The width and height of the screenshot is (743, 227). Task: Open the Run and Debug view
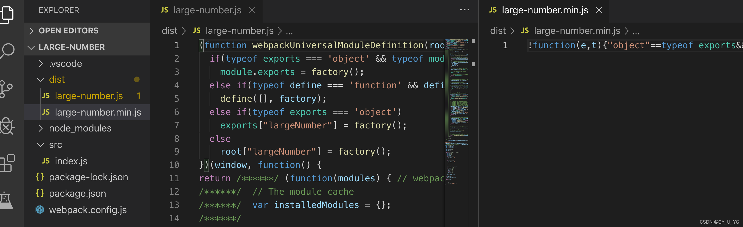[x=7, y=126]
